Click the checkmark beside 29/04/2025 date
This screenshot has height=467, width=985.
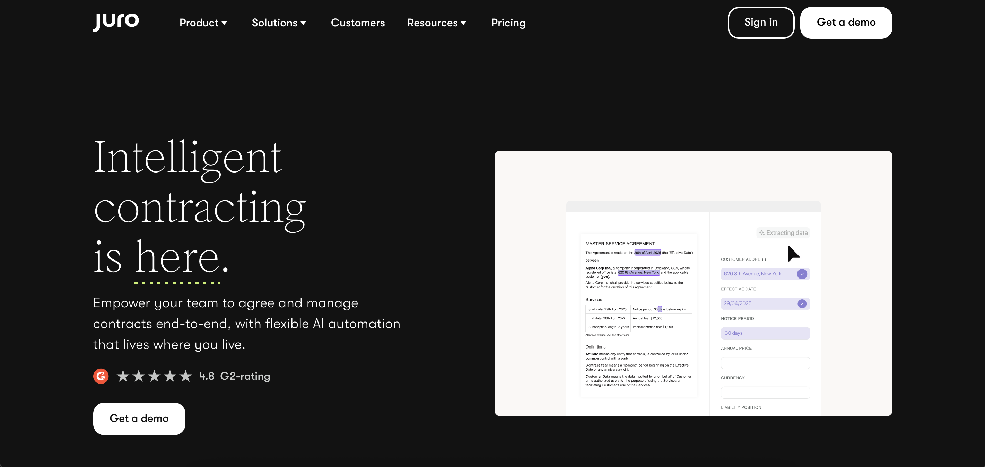(x=802, y=303)
